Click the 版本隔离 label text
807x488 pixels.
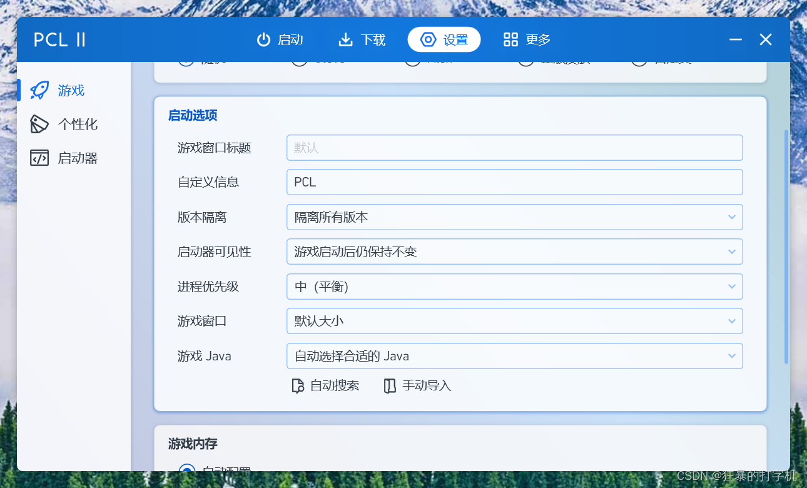(202, 217)
